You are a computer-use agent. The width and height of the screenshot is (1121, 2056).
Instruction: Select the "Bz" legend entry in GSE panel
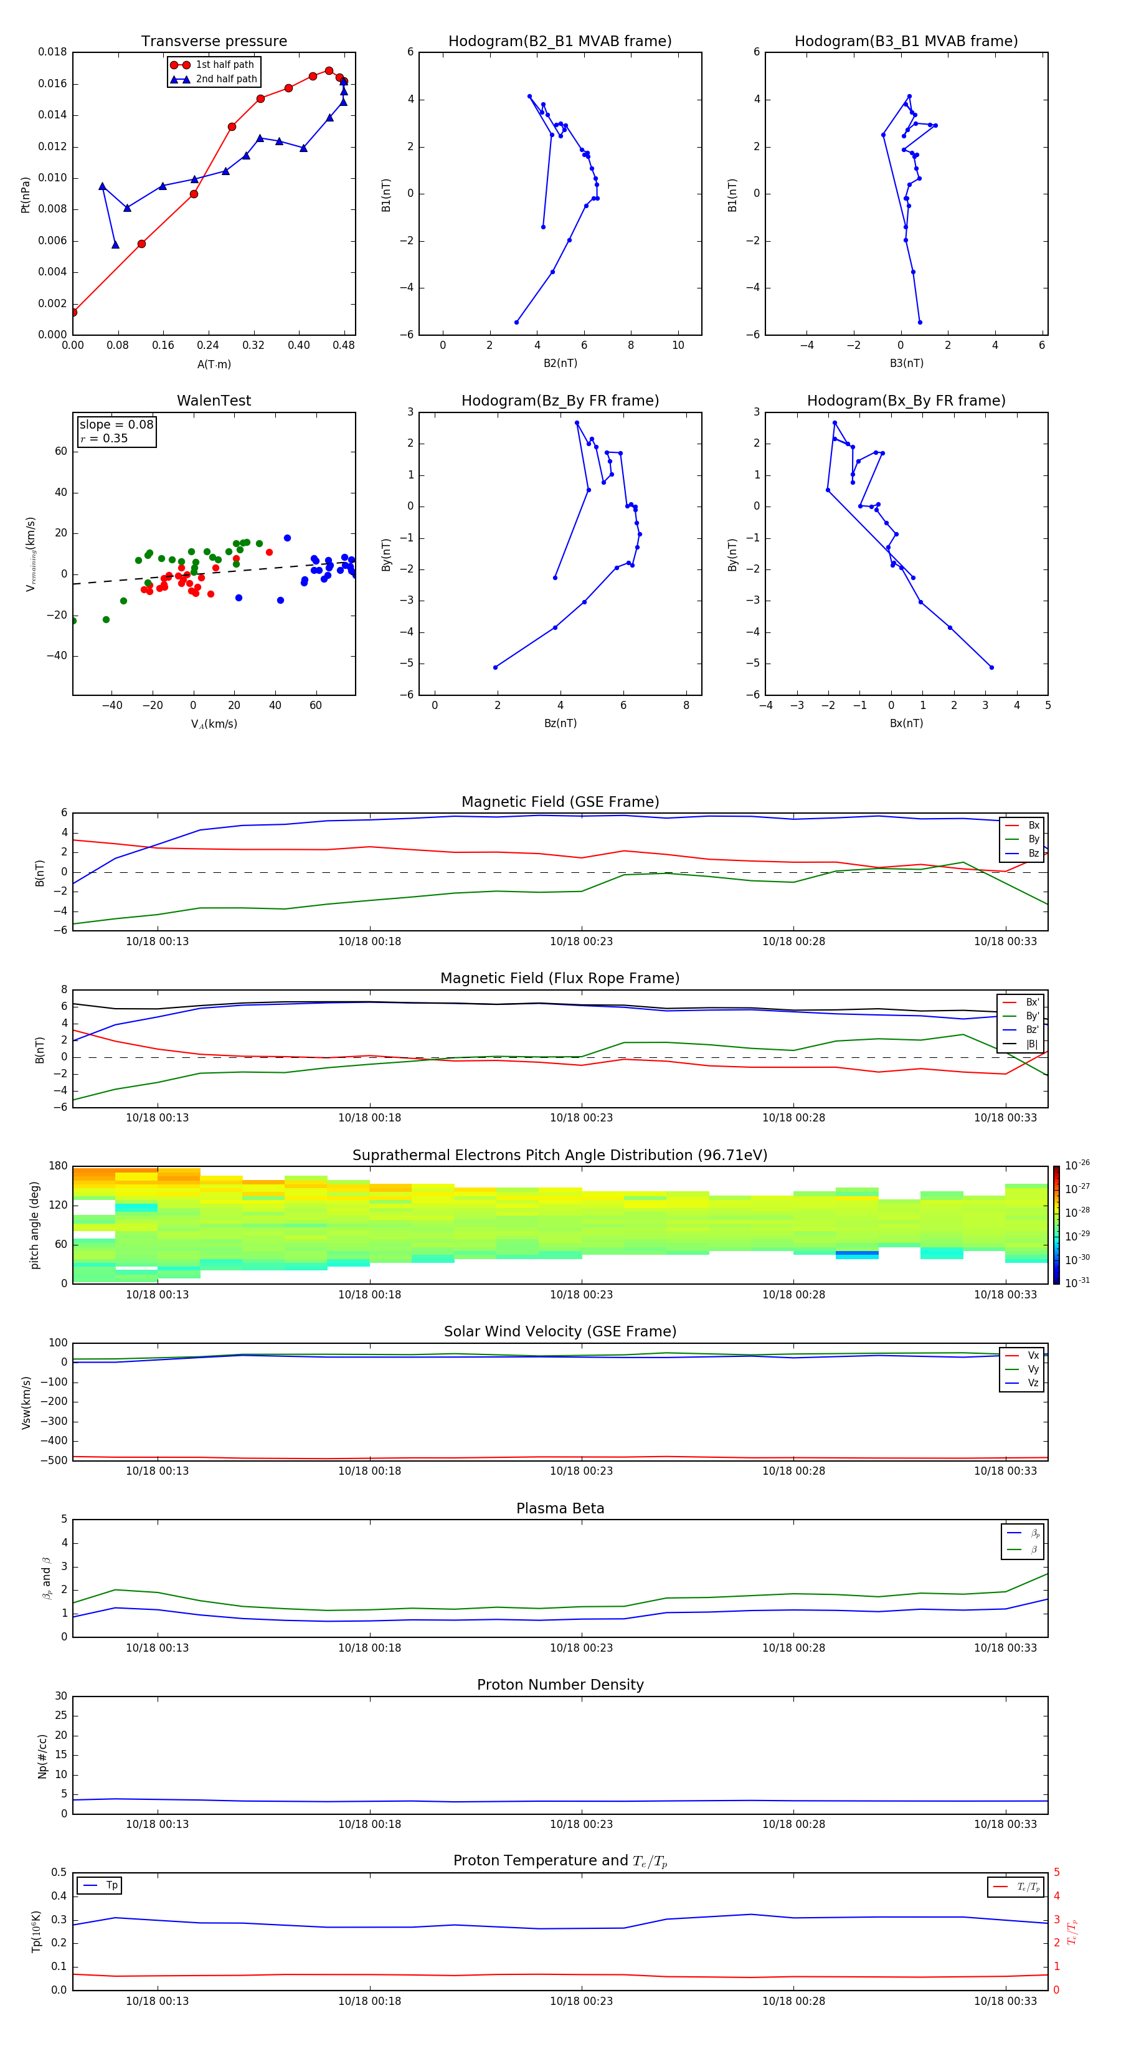click(x=1022, y=853)
